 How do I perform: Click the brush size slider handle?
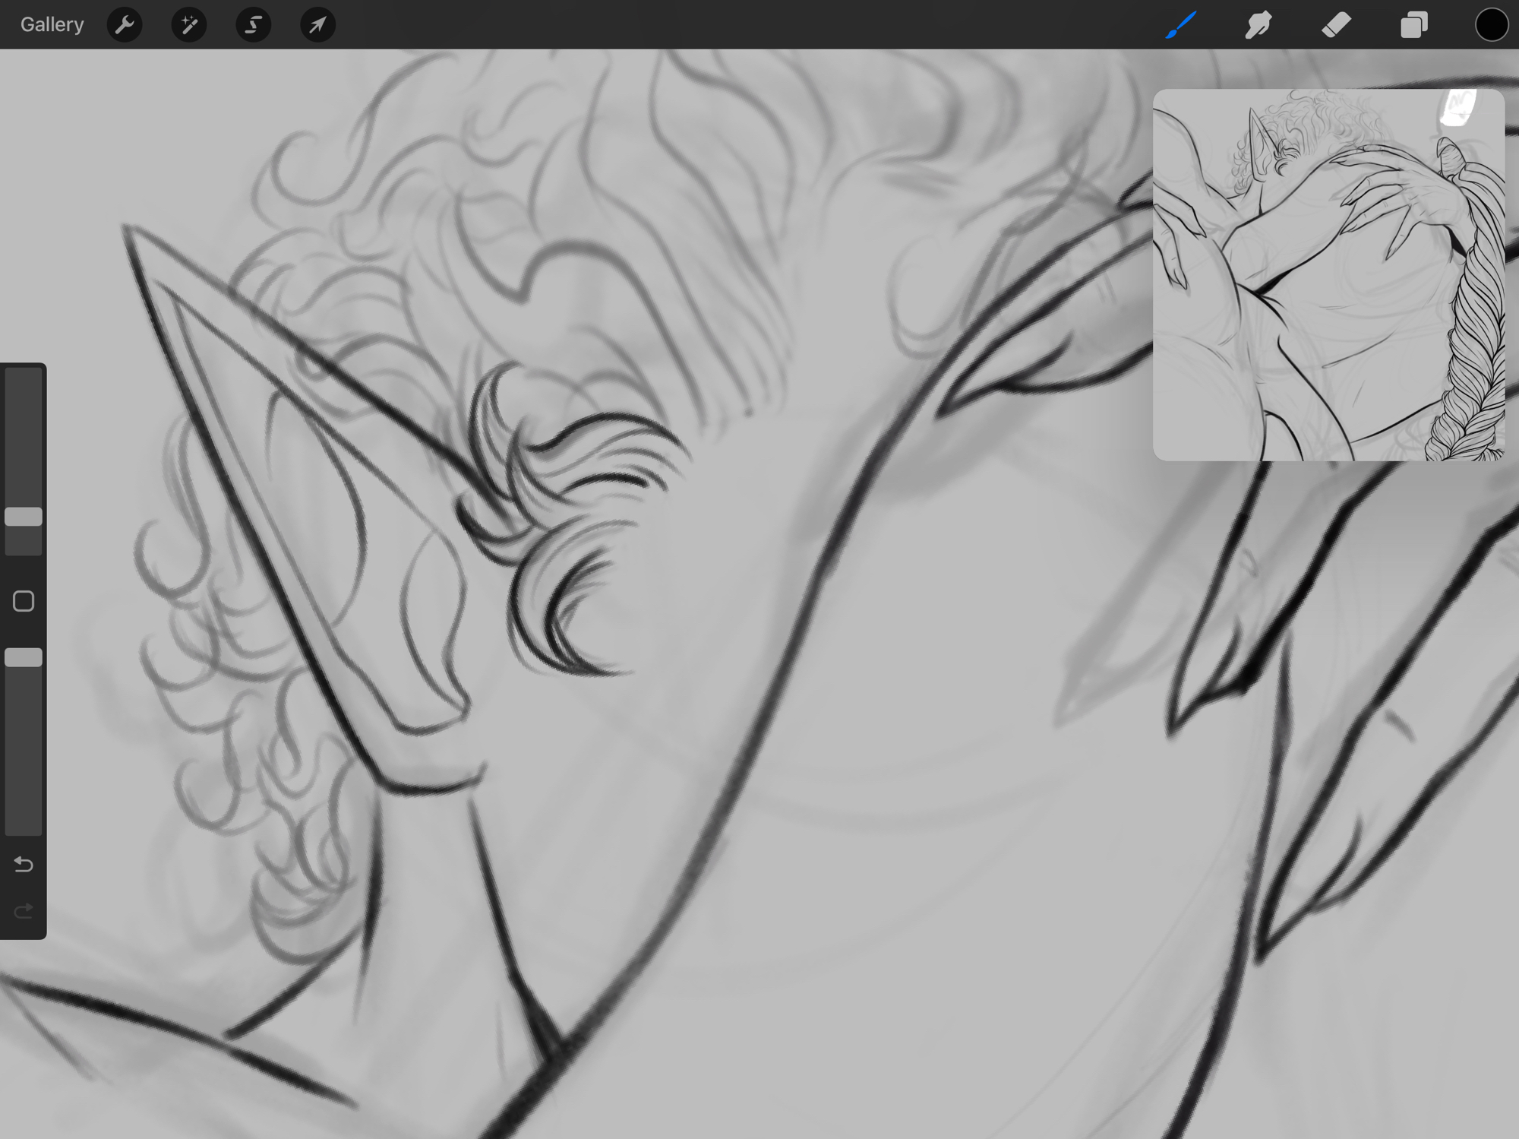24,517
